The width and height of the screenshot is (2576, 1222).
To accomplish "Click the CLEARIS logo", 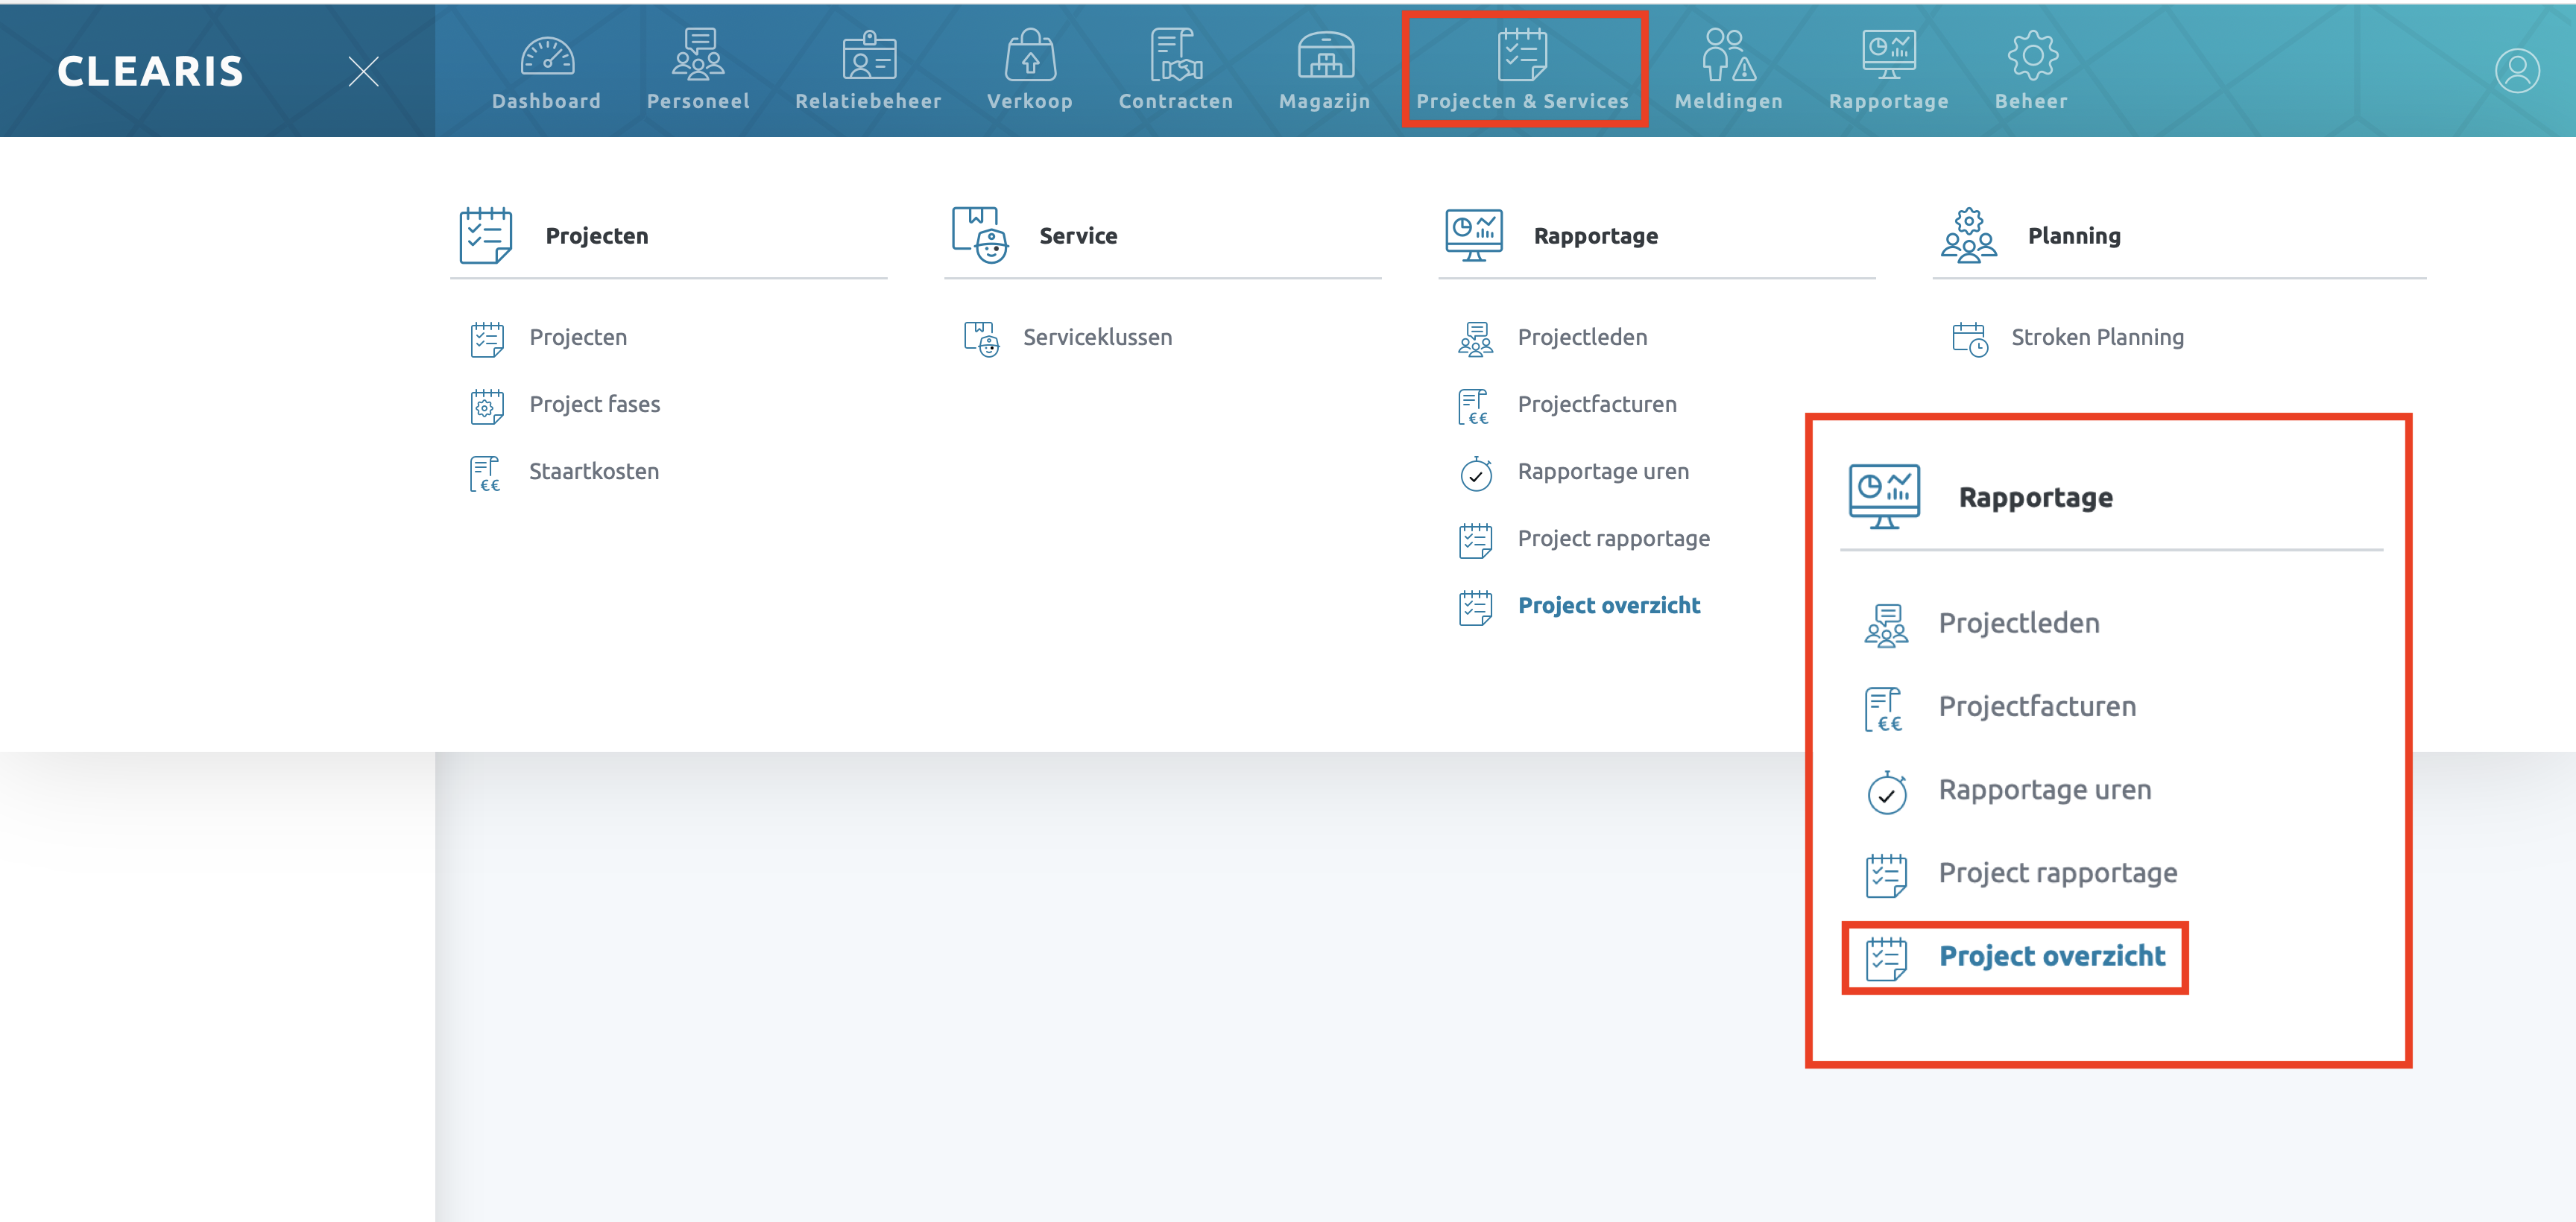I will [150, 71].
